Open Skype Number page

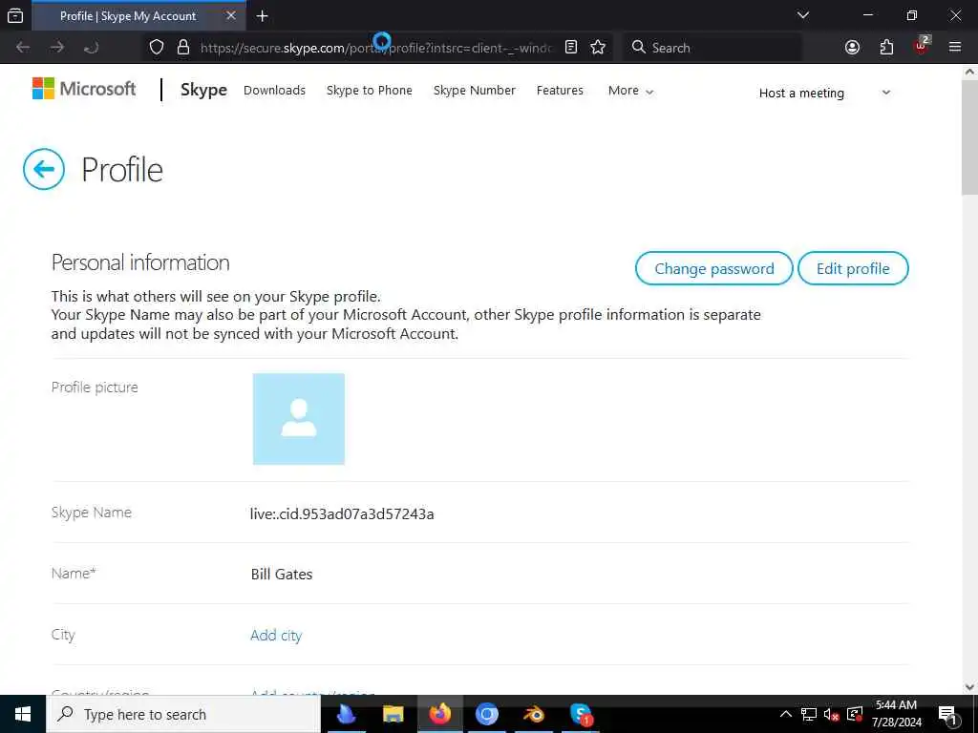click(x=475, y=91)
